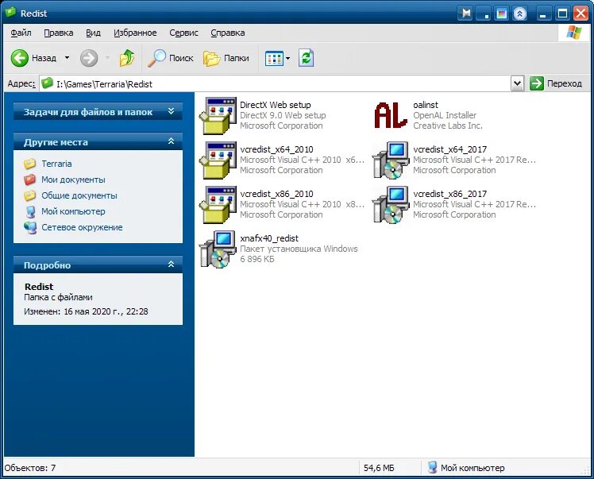Click the DirectX Web setup file name

pyautogui.click(x=276, y=105)
